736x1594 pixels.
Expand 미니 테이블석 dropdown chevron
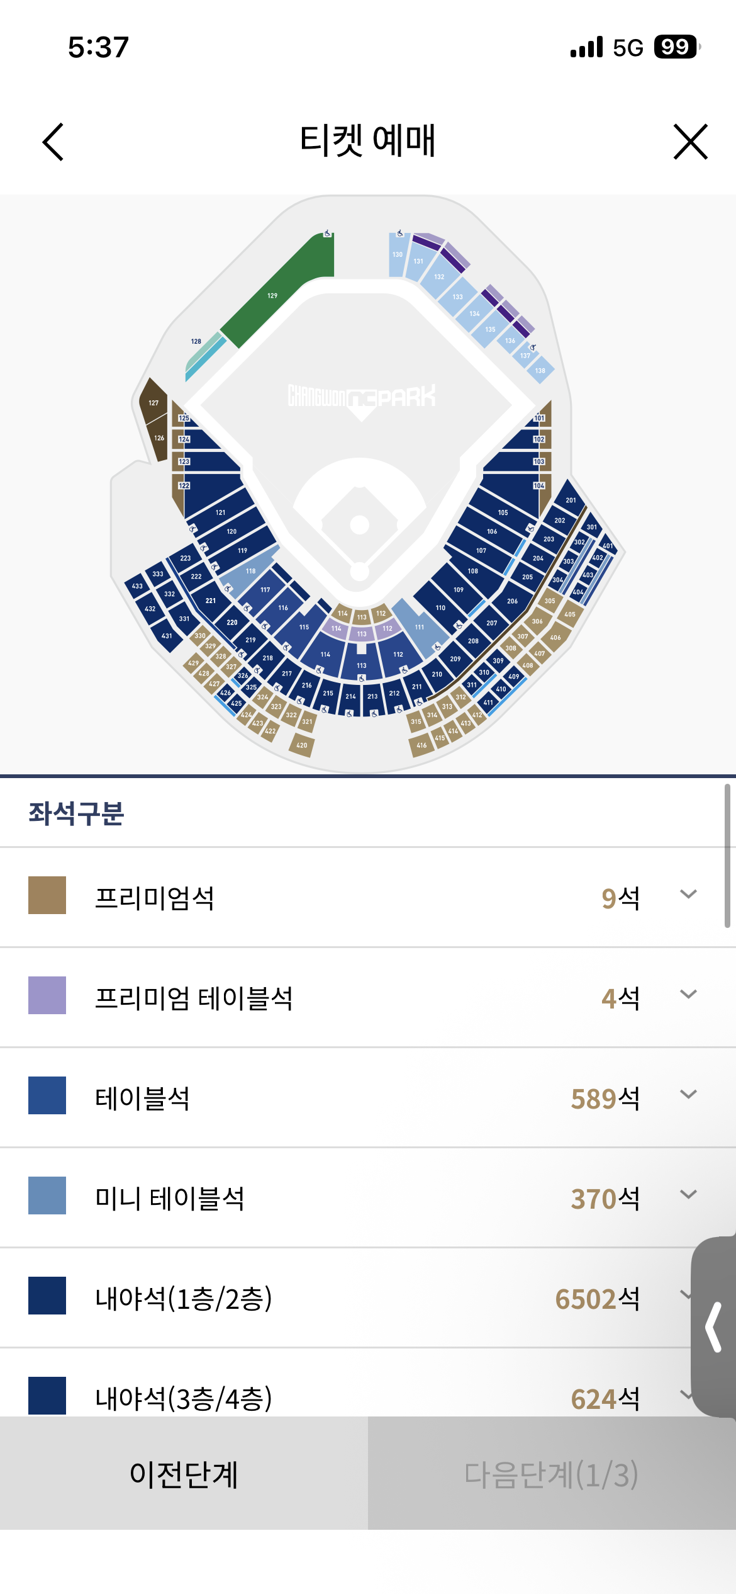click(689, 1194)
